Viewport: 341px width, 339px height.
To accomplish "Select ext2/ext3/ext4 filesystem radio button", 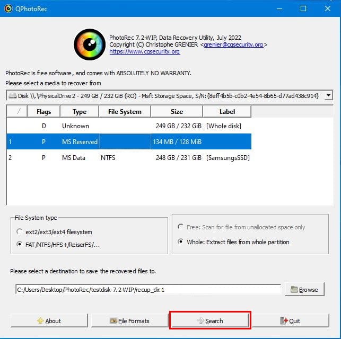I will click(19, 231).
